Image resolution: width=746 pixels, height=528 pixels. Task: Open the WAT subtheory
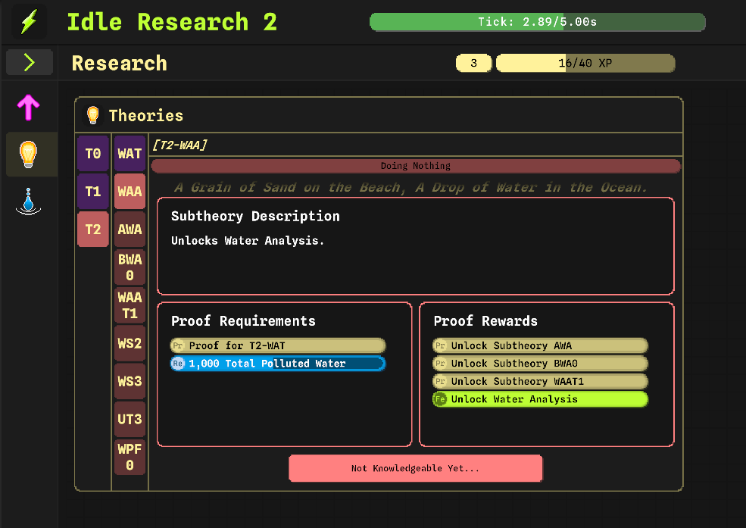point(130,154)
